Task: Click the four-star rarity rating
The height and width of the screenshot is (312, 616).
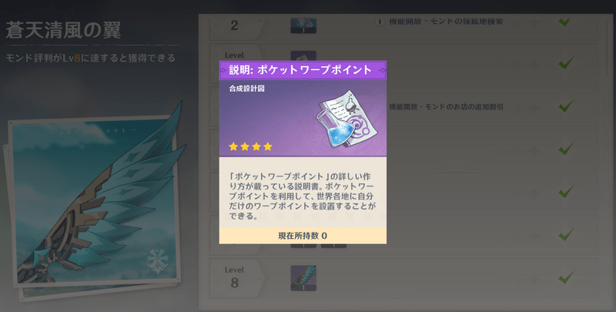Action: [251, 146]
